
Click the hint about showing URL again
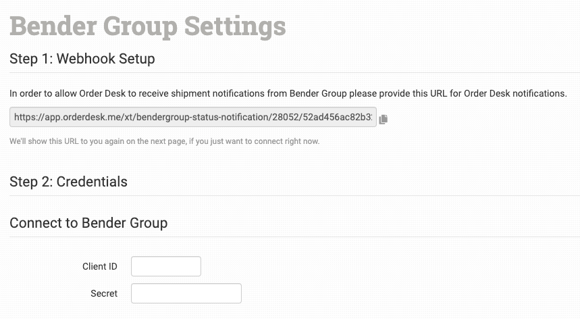(x=164, y=141)
